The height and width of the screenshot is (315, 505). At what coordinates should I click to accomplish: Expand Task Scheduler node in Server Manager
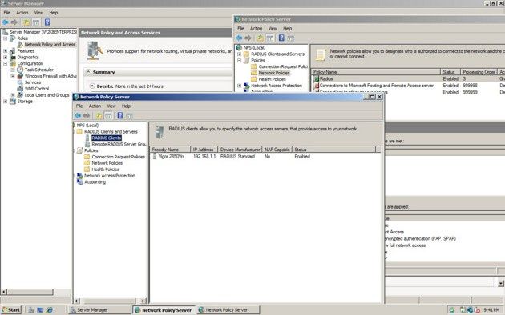click(13, 70)
